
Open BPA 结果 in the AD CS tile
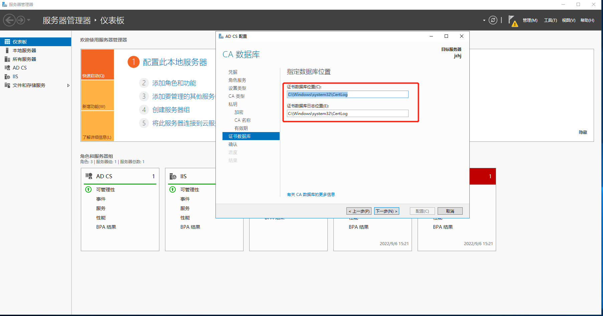click(x=106, y=227)
